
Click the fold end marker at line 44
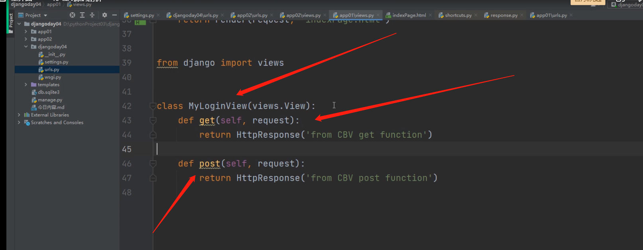pos(153,135)
